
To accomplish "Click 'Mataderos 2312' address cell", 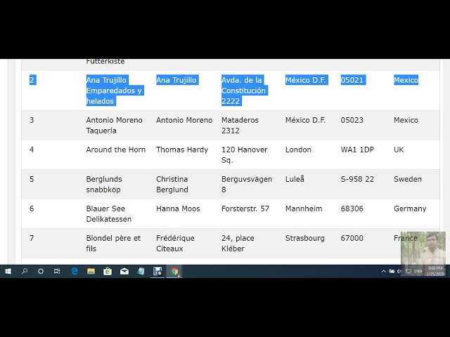I will (x=240, y=125).
